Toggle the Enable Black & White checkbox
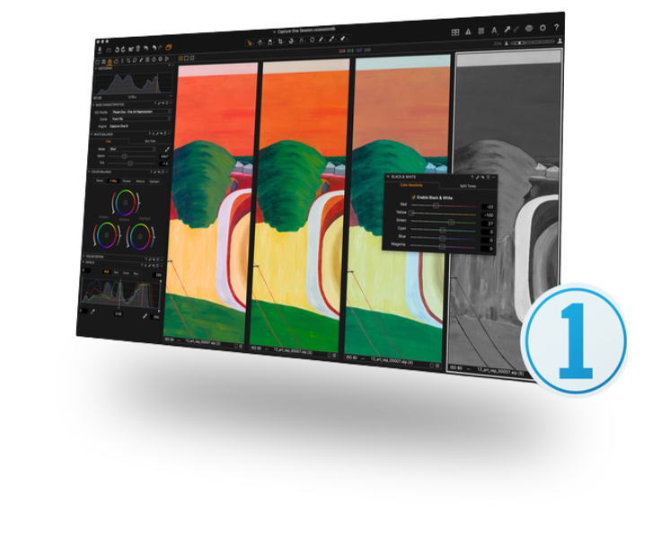Screen dimensions: 670x558 (413, 196)
